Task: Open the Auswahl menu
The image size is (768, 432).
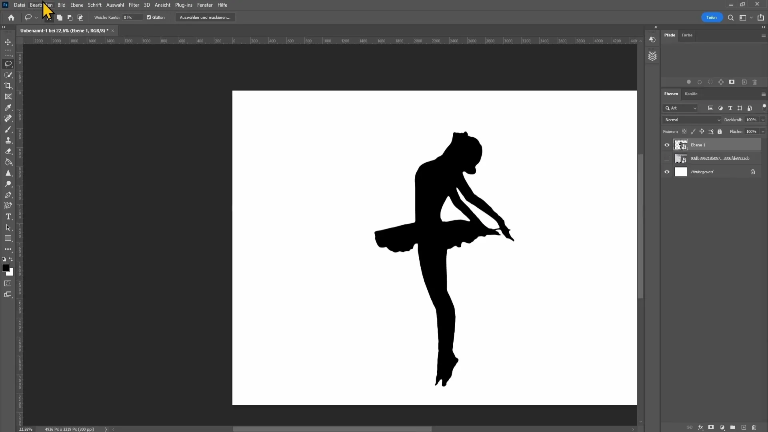Action: tap(115, 5)
